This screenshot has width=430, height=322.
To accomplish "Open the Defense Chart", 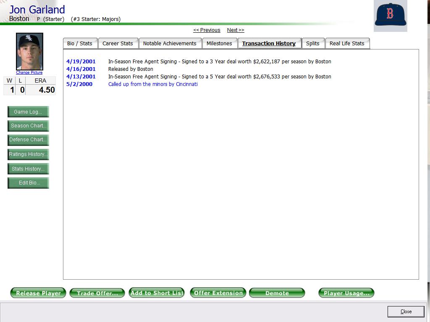I will [x=28, y=140].
